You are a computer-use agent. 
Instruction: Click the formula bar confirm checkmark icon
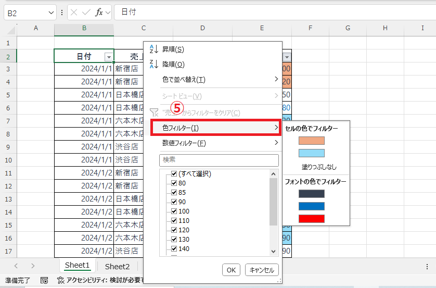[86, 12]
